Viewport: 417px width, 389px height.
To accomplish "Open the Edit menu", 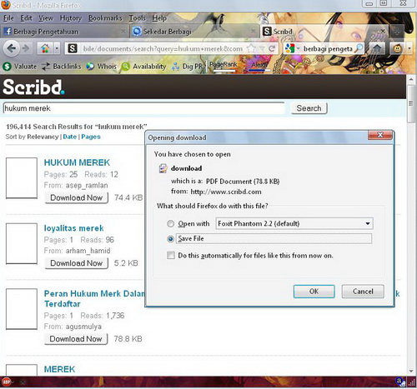I will click(26, 18).
